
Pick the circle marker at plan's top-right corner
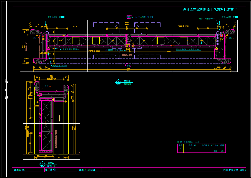click(x=218, y=33)
